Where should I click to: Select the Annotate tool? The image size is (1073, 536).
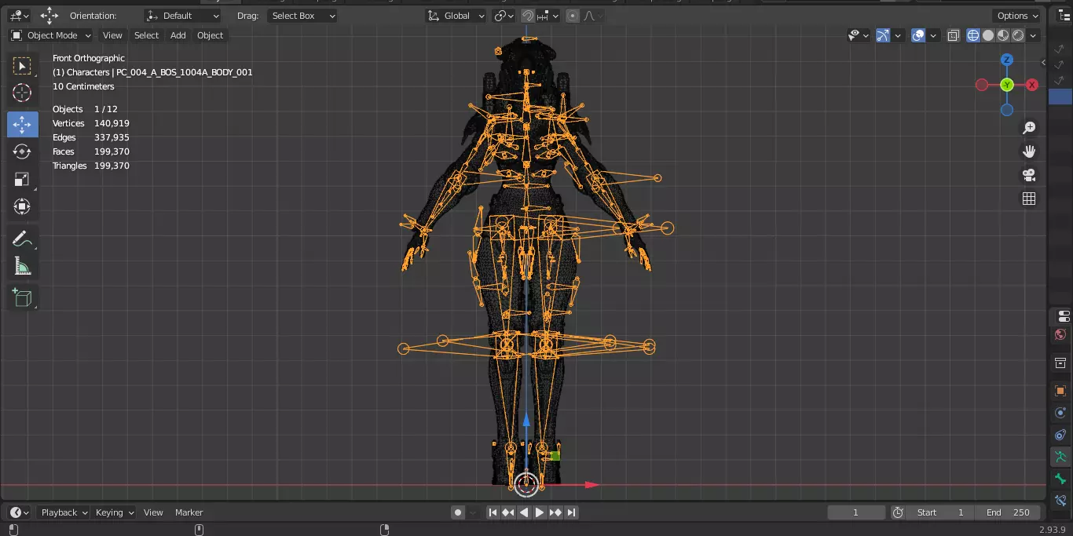(x=22, y=239)
